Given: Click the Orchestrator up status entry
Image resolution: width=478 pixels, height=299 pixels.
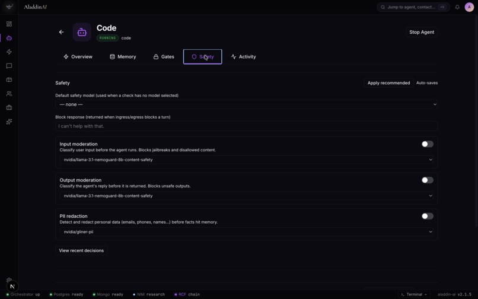Looking at the screenshot, I should [x=23, y=294].
